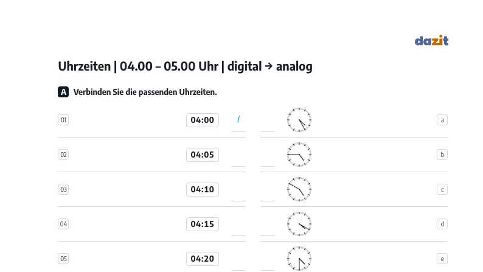The width and height of the screenshot is (483, 272).
Task: Select the analog clock in row e
Action: coord(299,259)
